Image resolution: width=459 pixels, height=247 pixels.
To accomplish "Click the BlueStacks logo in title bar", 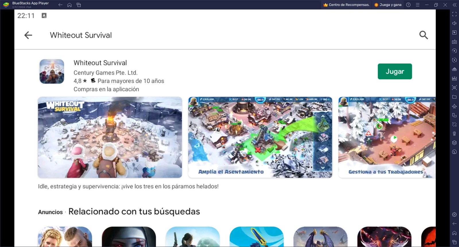I will click(x=6, y=5).
